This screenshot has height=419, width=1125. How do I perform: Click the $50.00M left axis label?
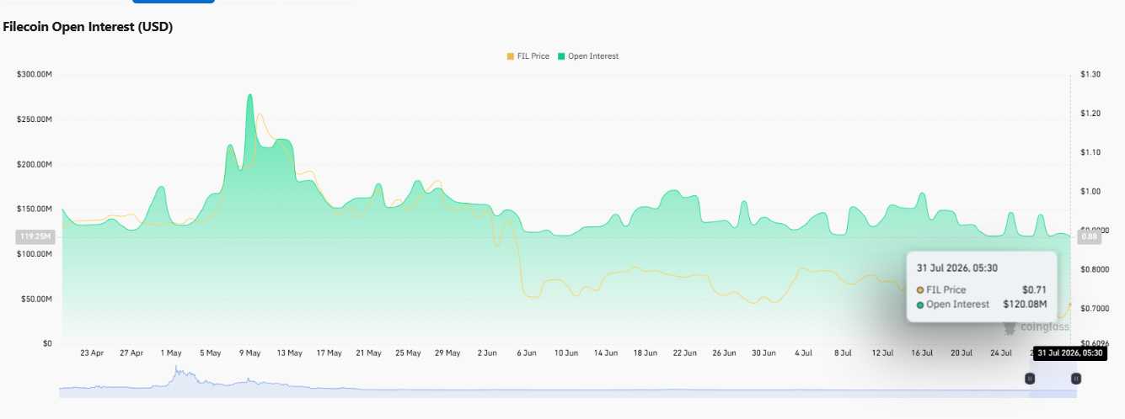point(36,299)
